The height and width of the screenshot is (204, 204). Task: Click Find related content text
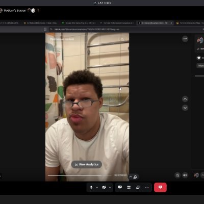[x=62, y=39]
